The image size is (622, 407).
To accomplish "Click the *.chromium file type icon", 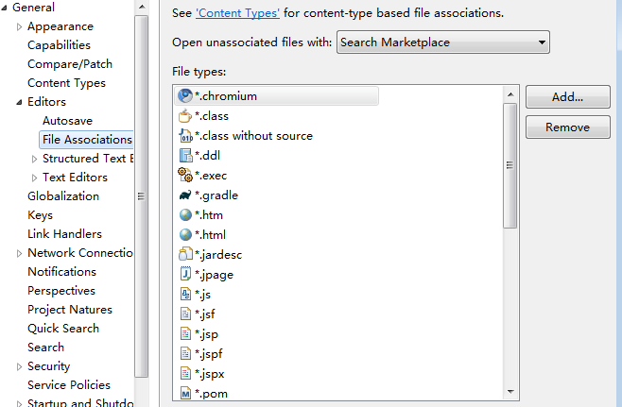I will click(x=185, y=95).
